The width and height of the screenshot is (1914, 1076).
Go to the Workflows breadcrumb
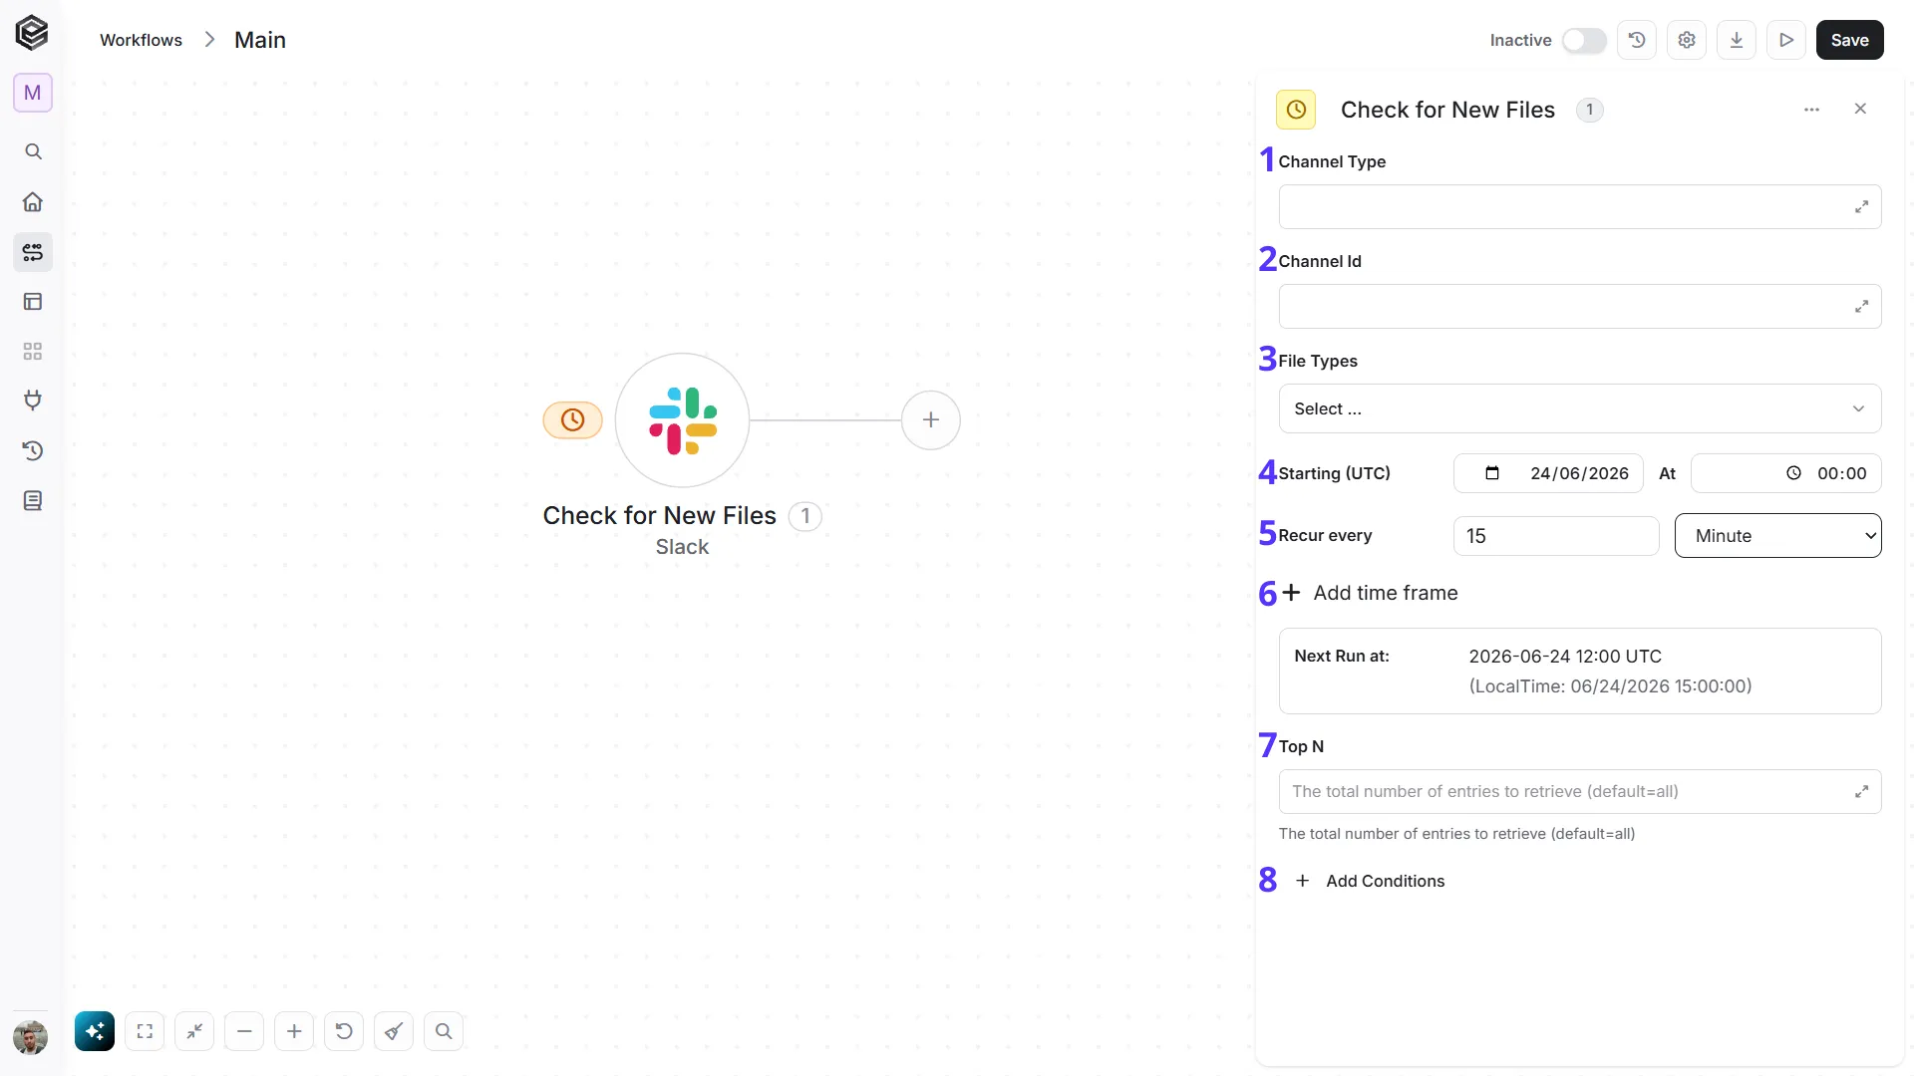click(x=141, y=40)
